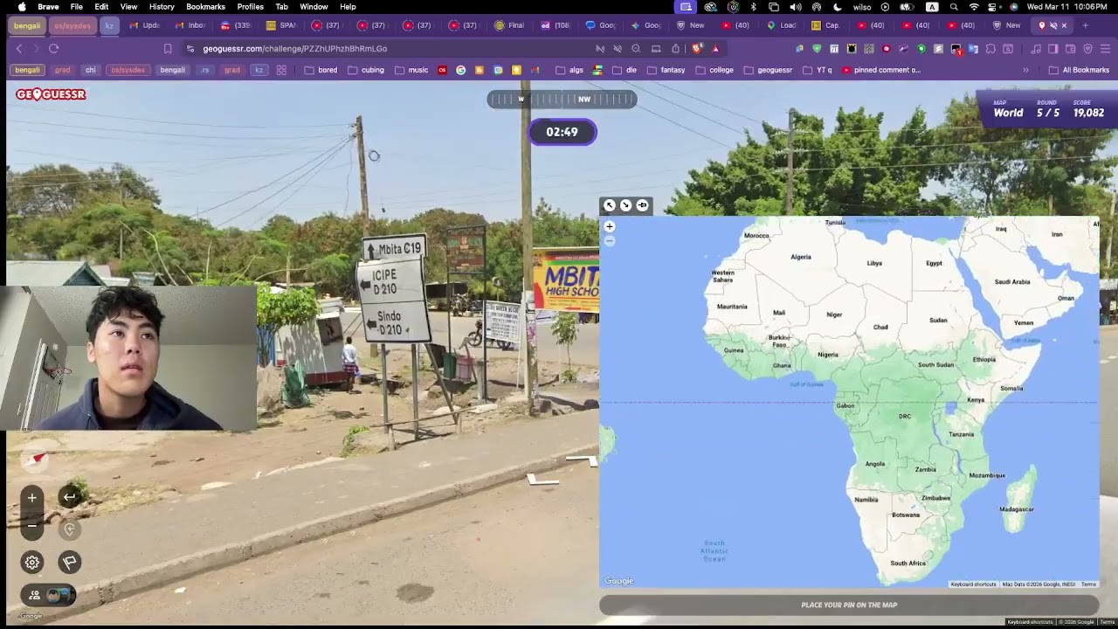1118x629 pixels.
Task: Zoom out the guess map
Action: pyautogui.click(x=610, y=241)
